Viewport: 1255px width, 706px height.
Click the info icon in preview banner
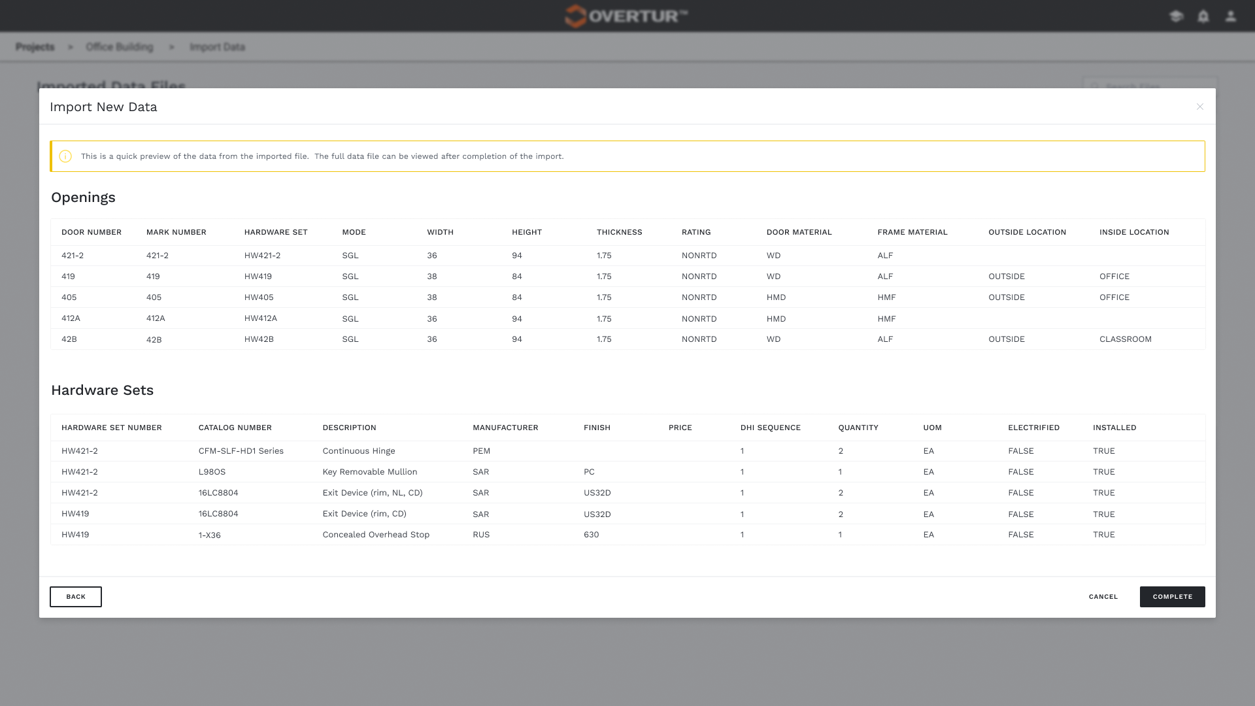[x=65, y=156]
